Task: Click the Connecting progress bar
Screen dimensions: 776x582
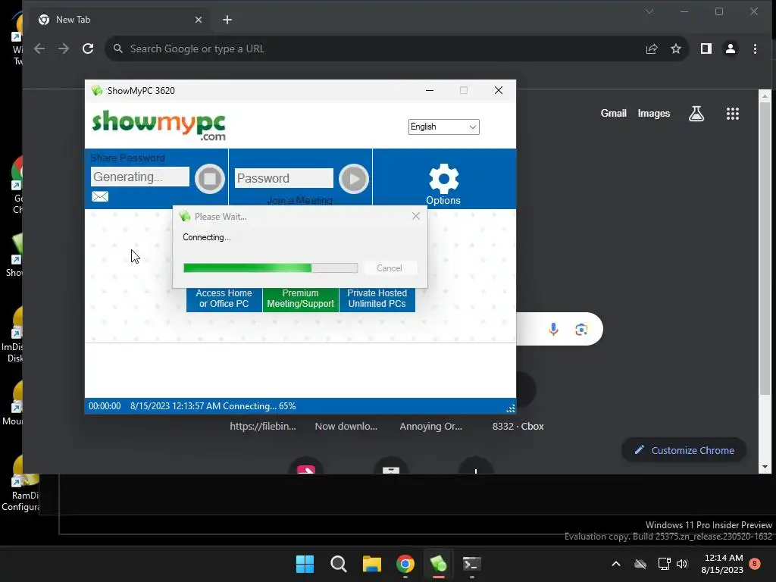Action: coord(271,268)
